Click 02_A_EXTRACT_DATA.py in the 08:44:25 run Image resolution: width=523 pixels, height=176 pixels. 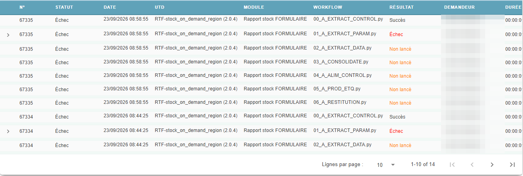(x=342, y=145)
